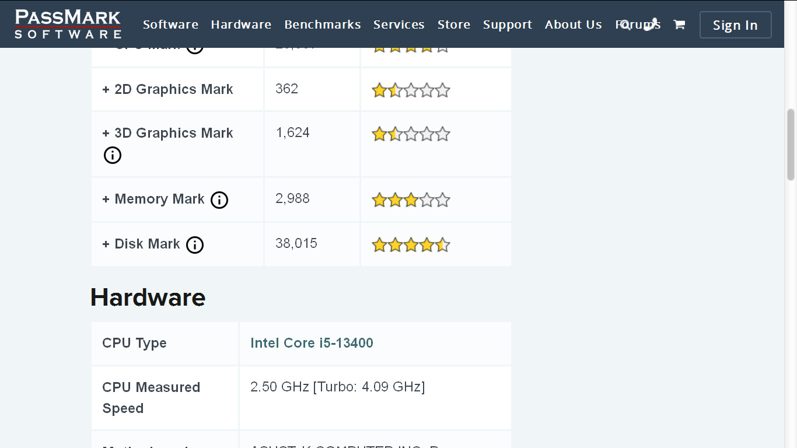Open the Benchmarks menu
This screenshot has height=448, width=797.
pyautogui.click(x=322, y=24)
